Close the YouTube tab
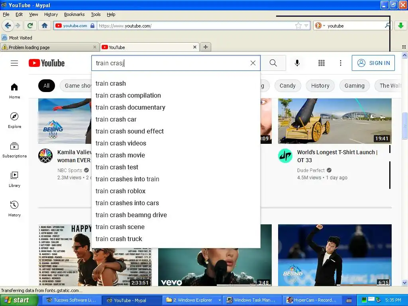The image size is (408, 306). pos(194,47)
